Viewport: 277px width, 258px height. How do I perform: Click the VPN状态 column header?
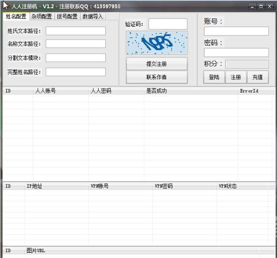242,186
